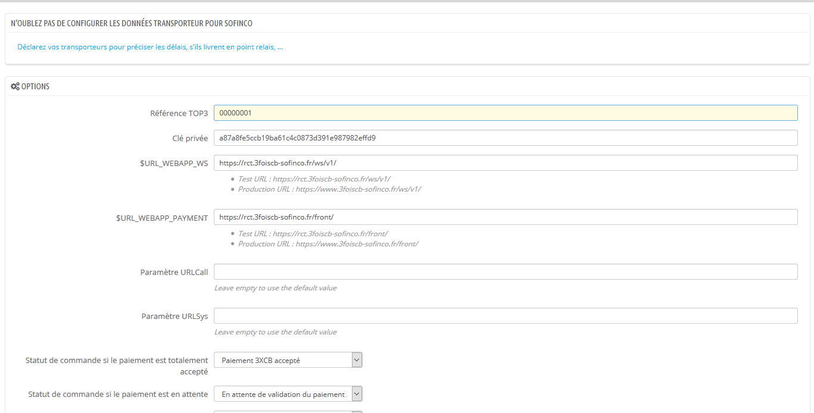Screen dimensions: 814x413
Task: Click the empty Paramètre URLSys field
Action: pos(505,316)
